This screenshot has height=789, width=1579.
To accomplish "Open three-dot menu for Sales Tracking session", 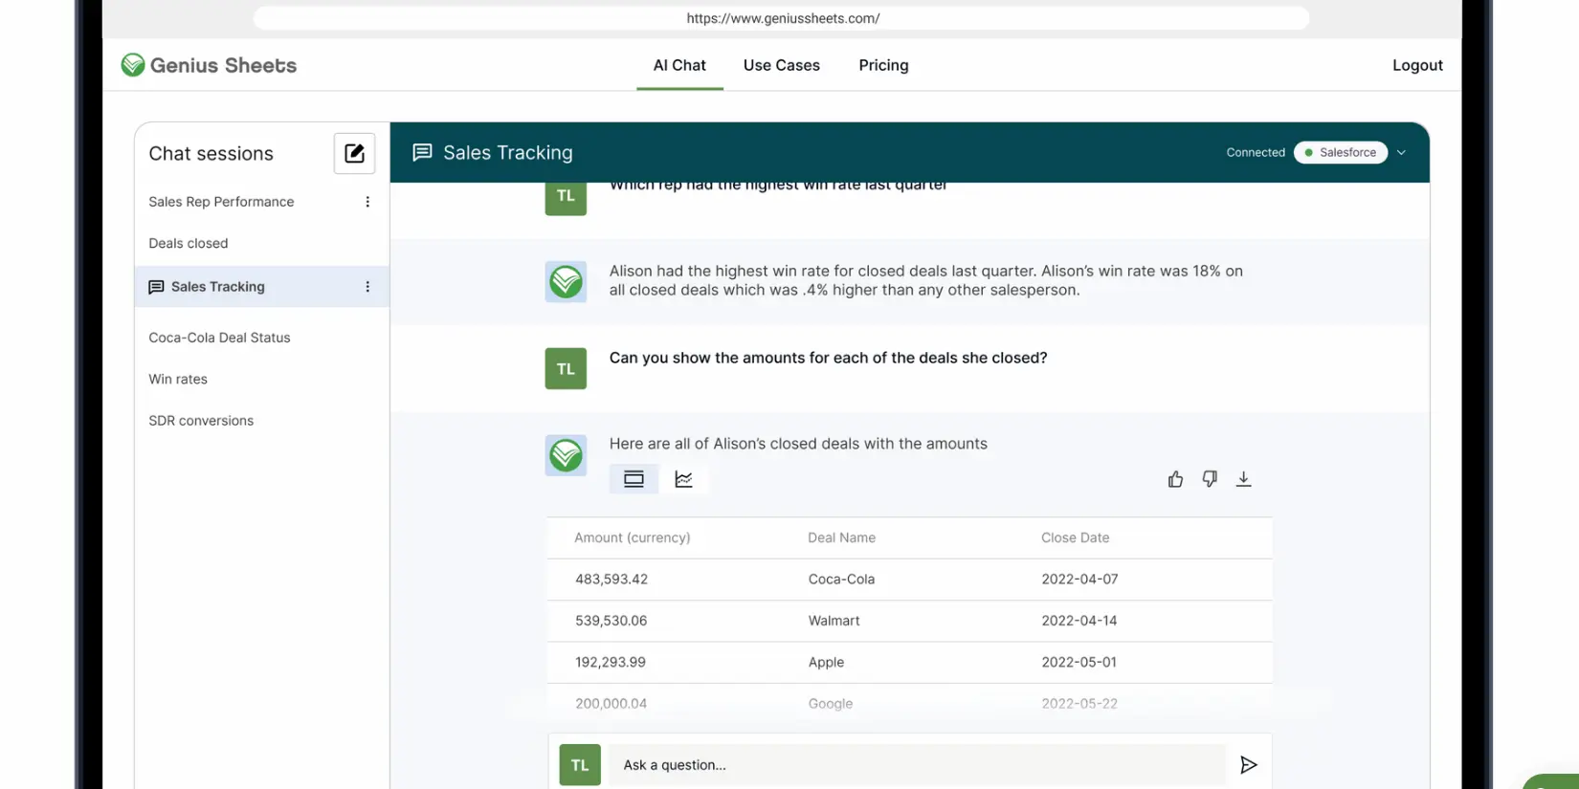I will pyautogui.click(x=367, y=287).
